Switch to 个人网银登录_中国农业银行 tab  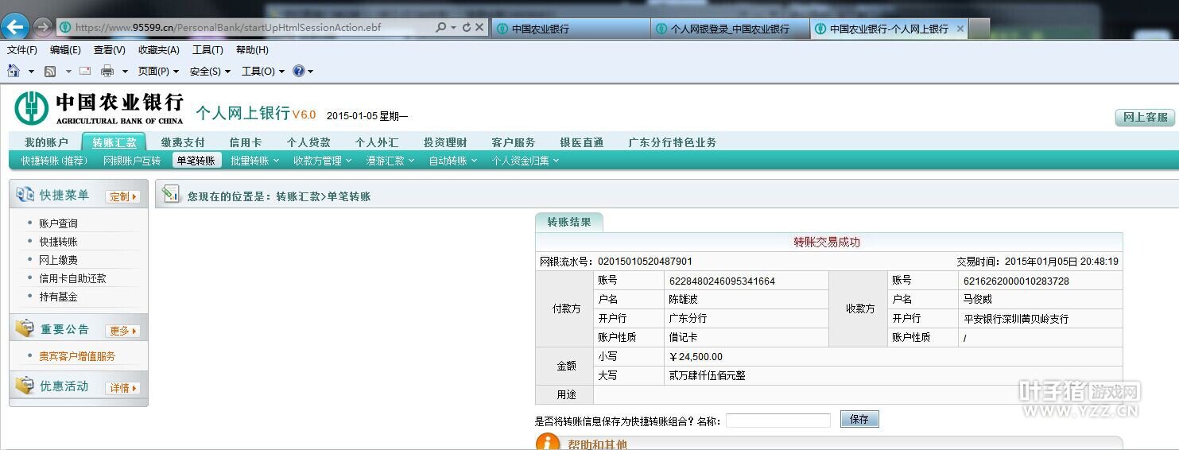click(x=730, y=29)
